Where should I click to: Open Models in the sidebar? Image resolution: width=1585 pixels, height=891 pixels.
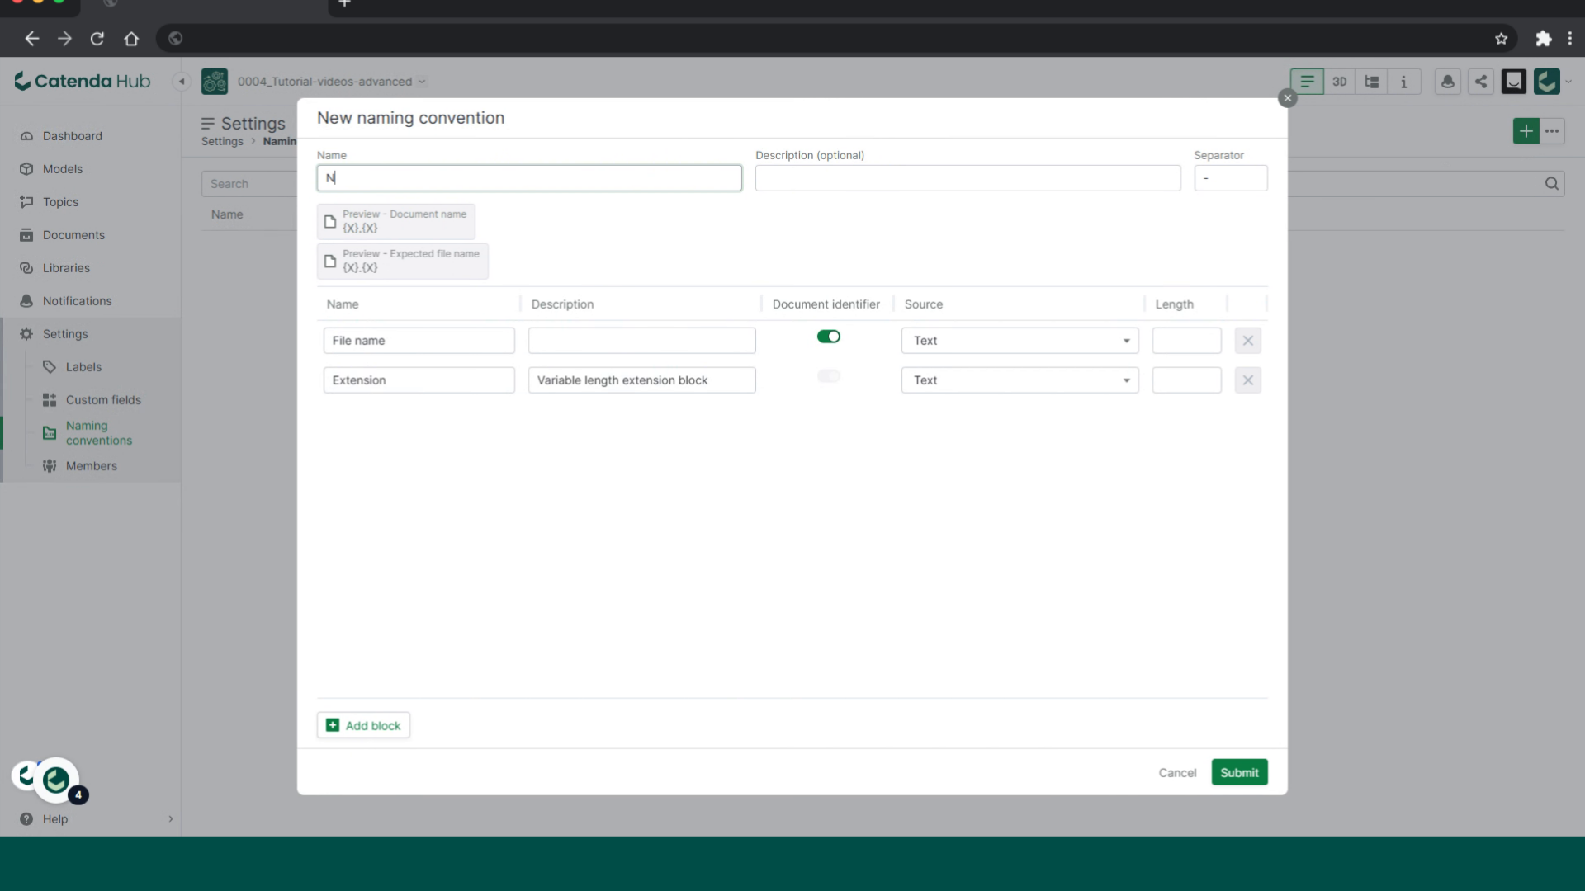[63, 169]
